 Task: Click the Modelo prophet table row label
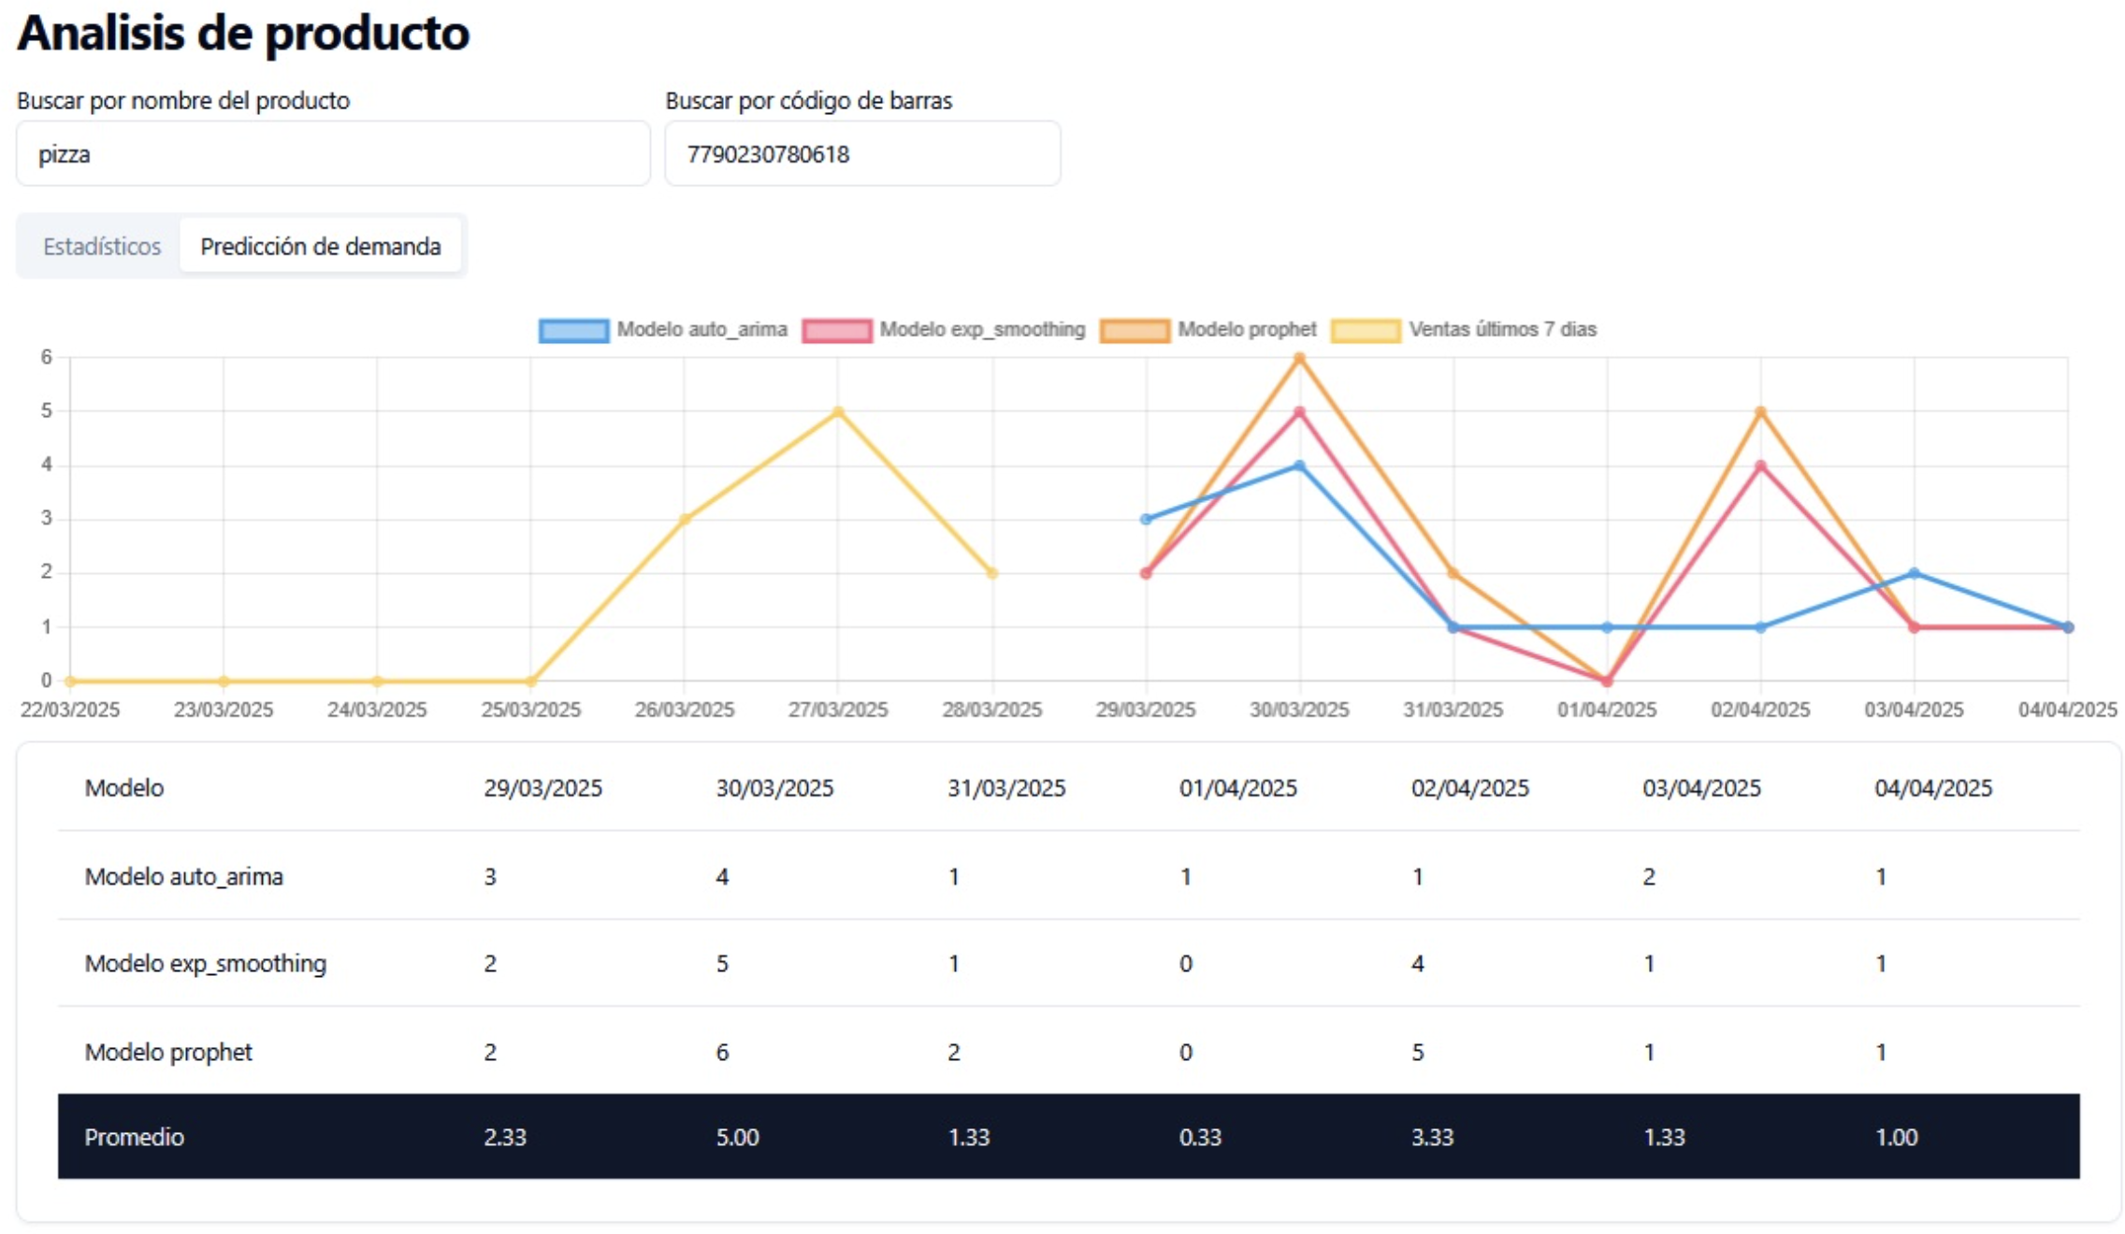pyautogui.click(x=168, y=1052)
